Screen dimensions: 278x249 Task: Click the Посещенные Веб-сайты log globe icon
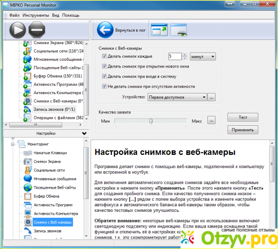[x=27, y=68]
